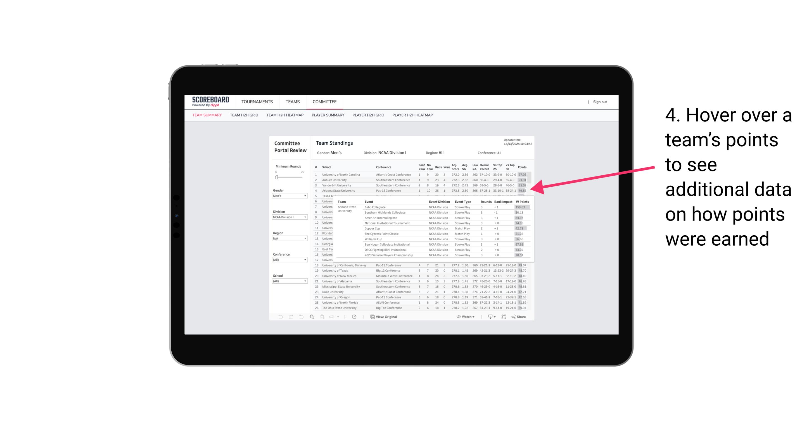The height and width of the screenshot is (431, 802).
Task: Click the clock/update time icon
Action: pos(354,317)
